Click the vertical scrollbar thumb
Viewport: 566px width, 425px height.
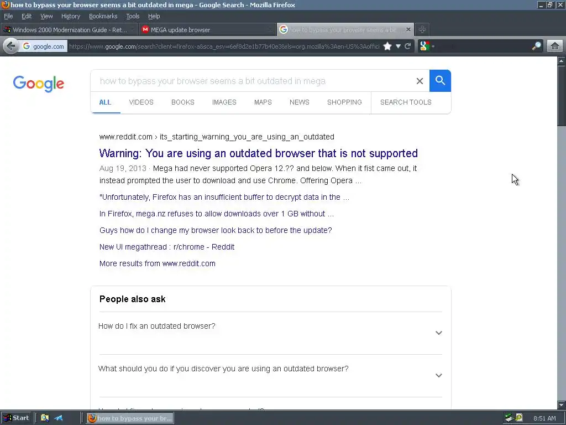tap(562, 96)
